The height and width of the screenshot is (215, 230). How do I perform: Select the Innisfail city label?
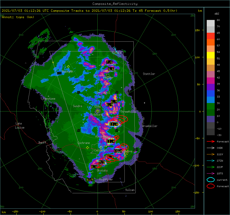(x=103, y=93)
